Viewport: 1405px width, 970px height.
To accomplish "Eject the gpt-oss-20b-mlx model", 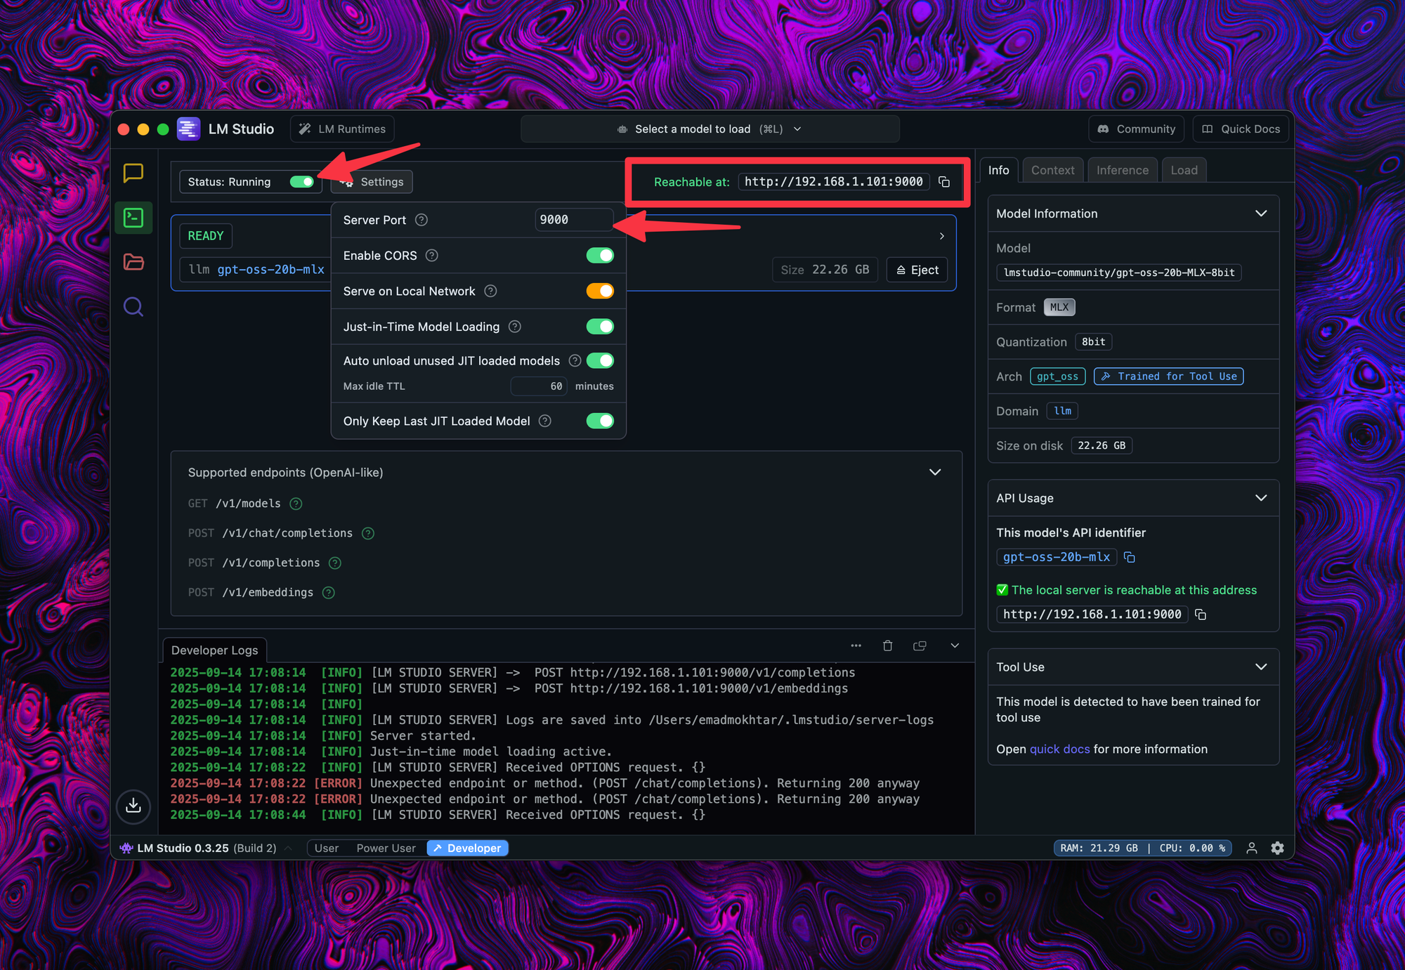I will (x=917, y=270).
